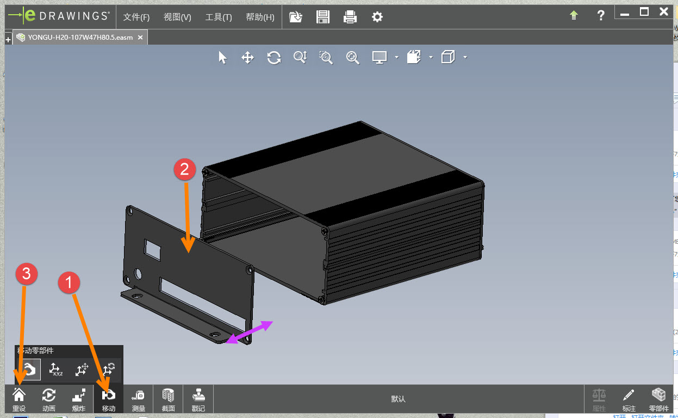Open the 零部件 (Components) panel
The image size is (678, 418).
coord(658,398)
